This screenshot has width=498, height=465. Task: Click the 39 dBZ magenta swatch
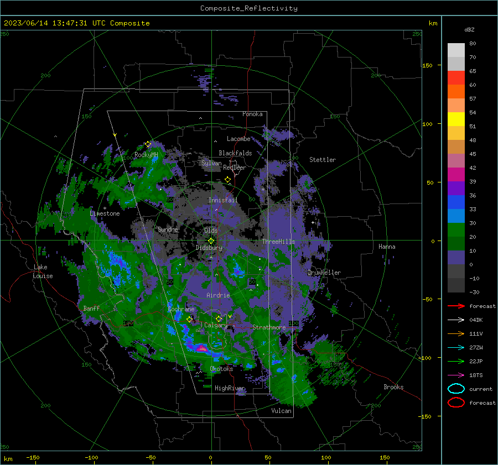click(x=456, y=175)
